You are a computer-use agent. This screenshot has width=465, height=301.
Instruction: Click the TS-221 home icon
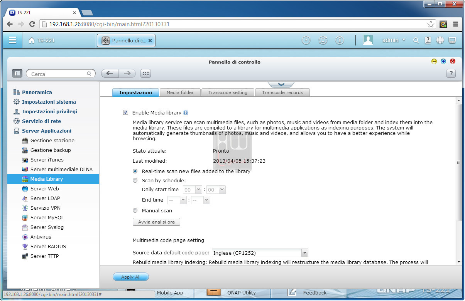32,40
